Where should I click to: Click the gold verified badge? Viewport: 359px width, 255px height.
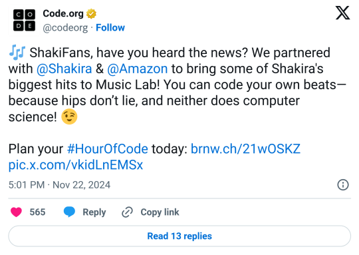click(91, 14)
